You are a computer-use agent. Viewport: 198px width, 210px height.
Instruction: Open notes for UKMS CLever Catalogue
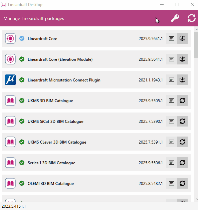click(x=172, y=142)
